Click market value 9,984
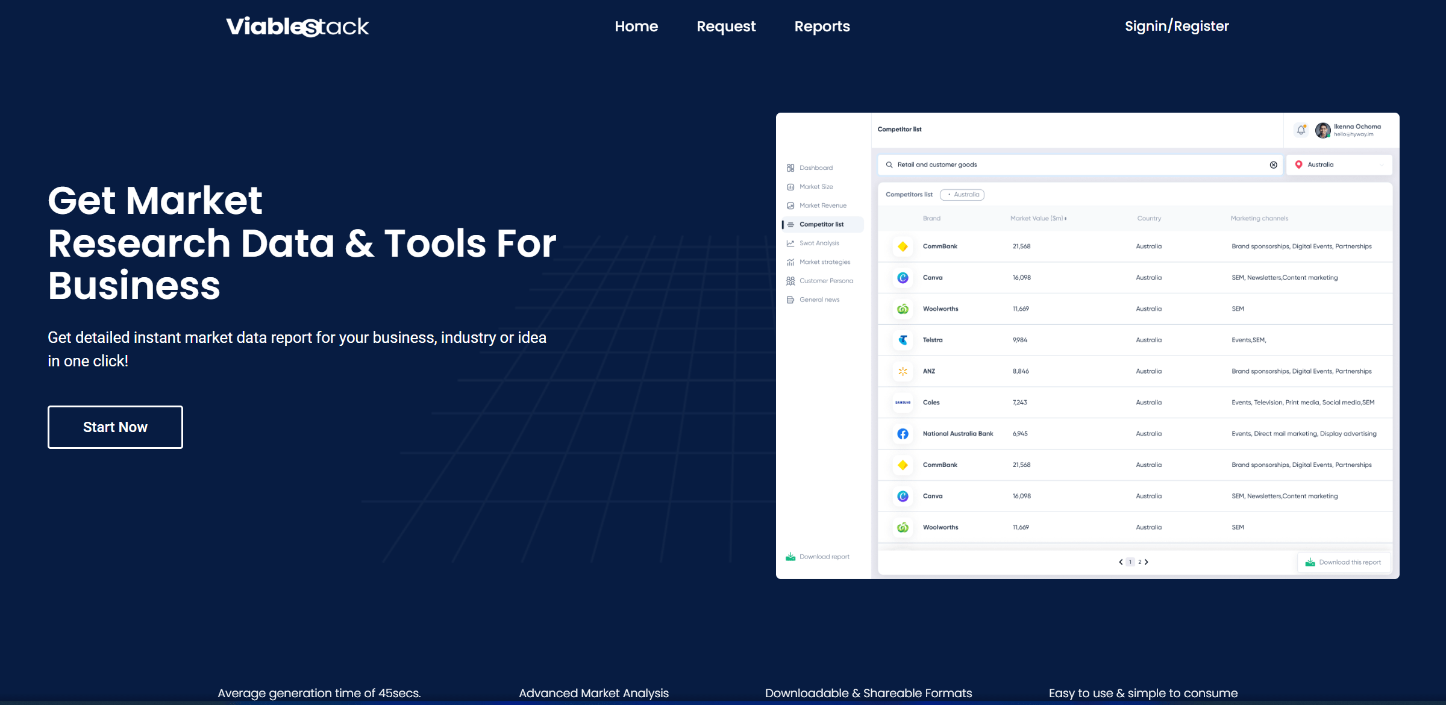The width and height of the screenshot is (1446, 705). [x=1020, y=340]
